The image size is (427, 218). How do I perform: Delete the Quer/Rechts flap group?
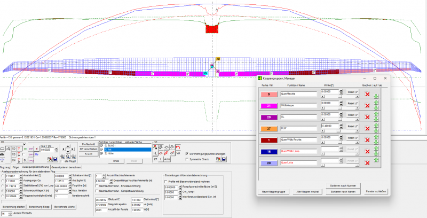pos(367,94)
